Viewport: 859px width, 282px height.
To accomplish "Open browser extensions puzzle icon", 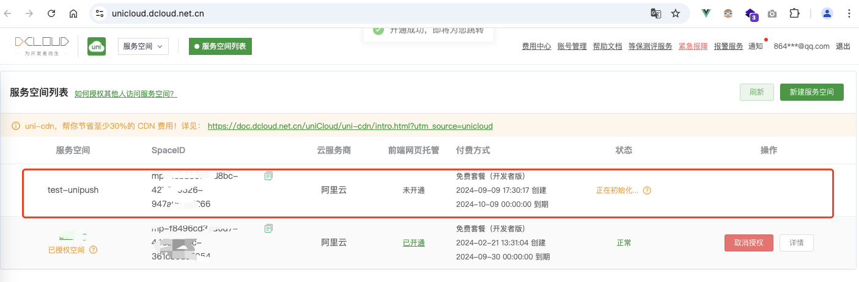I will click(794, 13).
